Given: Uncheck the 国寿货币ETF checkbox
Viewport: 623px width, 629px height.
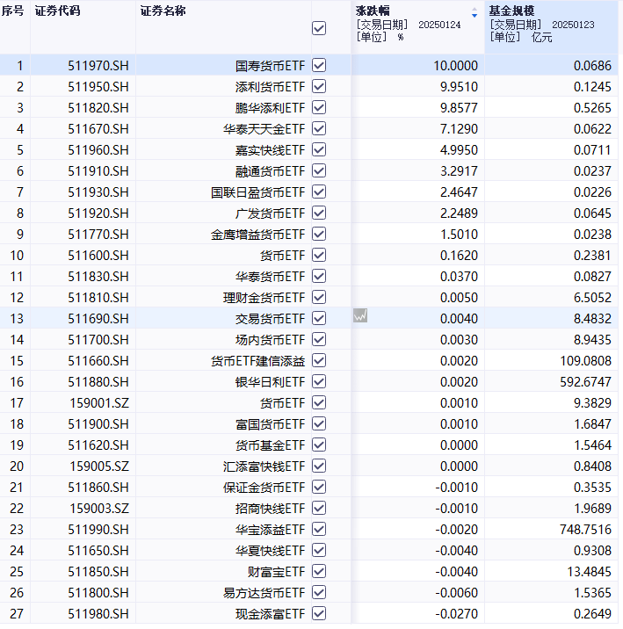Looking at the screenshot, I should click(319, 65).
